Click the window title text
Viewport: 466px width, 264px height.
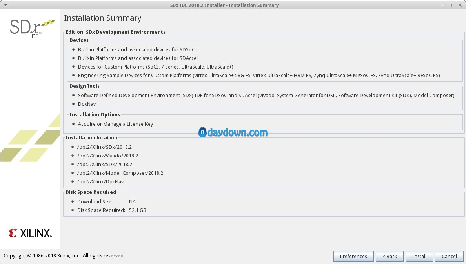[x=224, y=5]
